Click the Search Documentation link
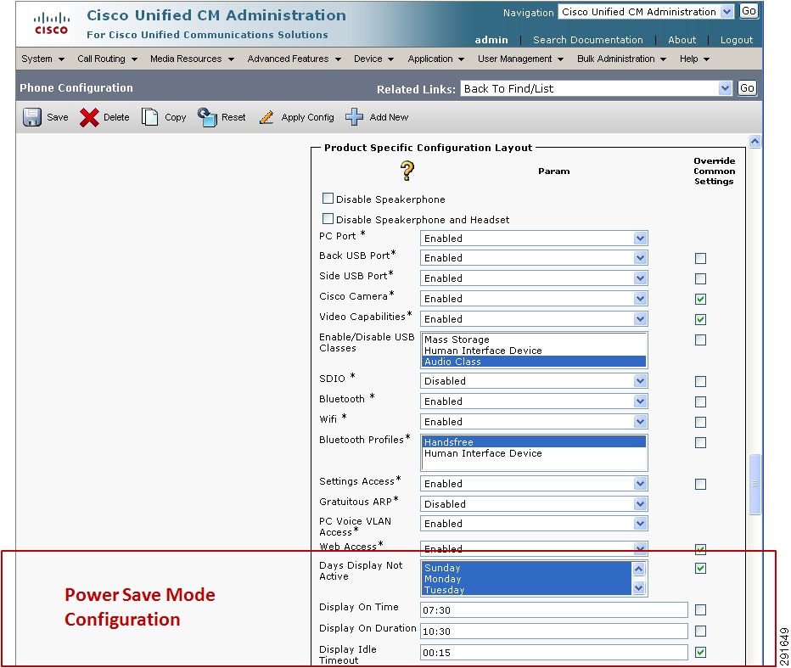791x668 pixels. (587, 40)
